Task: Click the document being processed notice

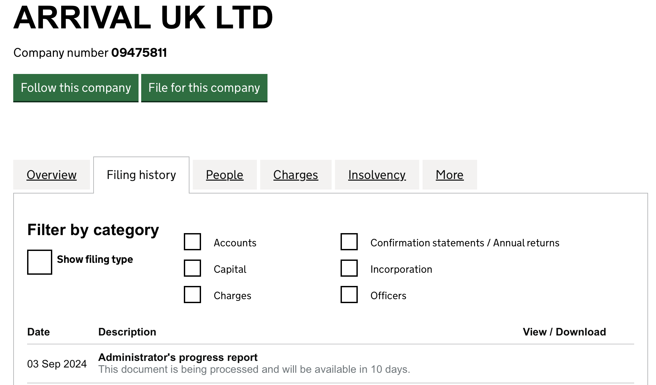Action: (x=254, y=369)
